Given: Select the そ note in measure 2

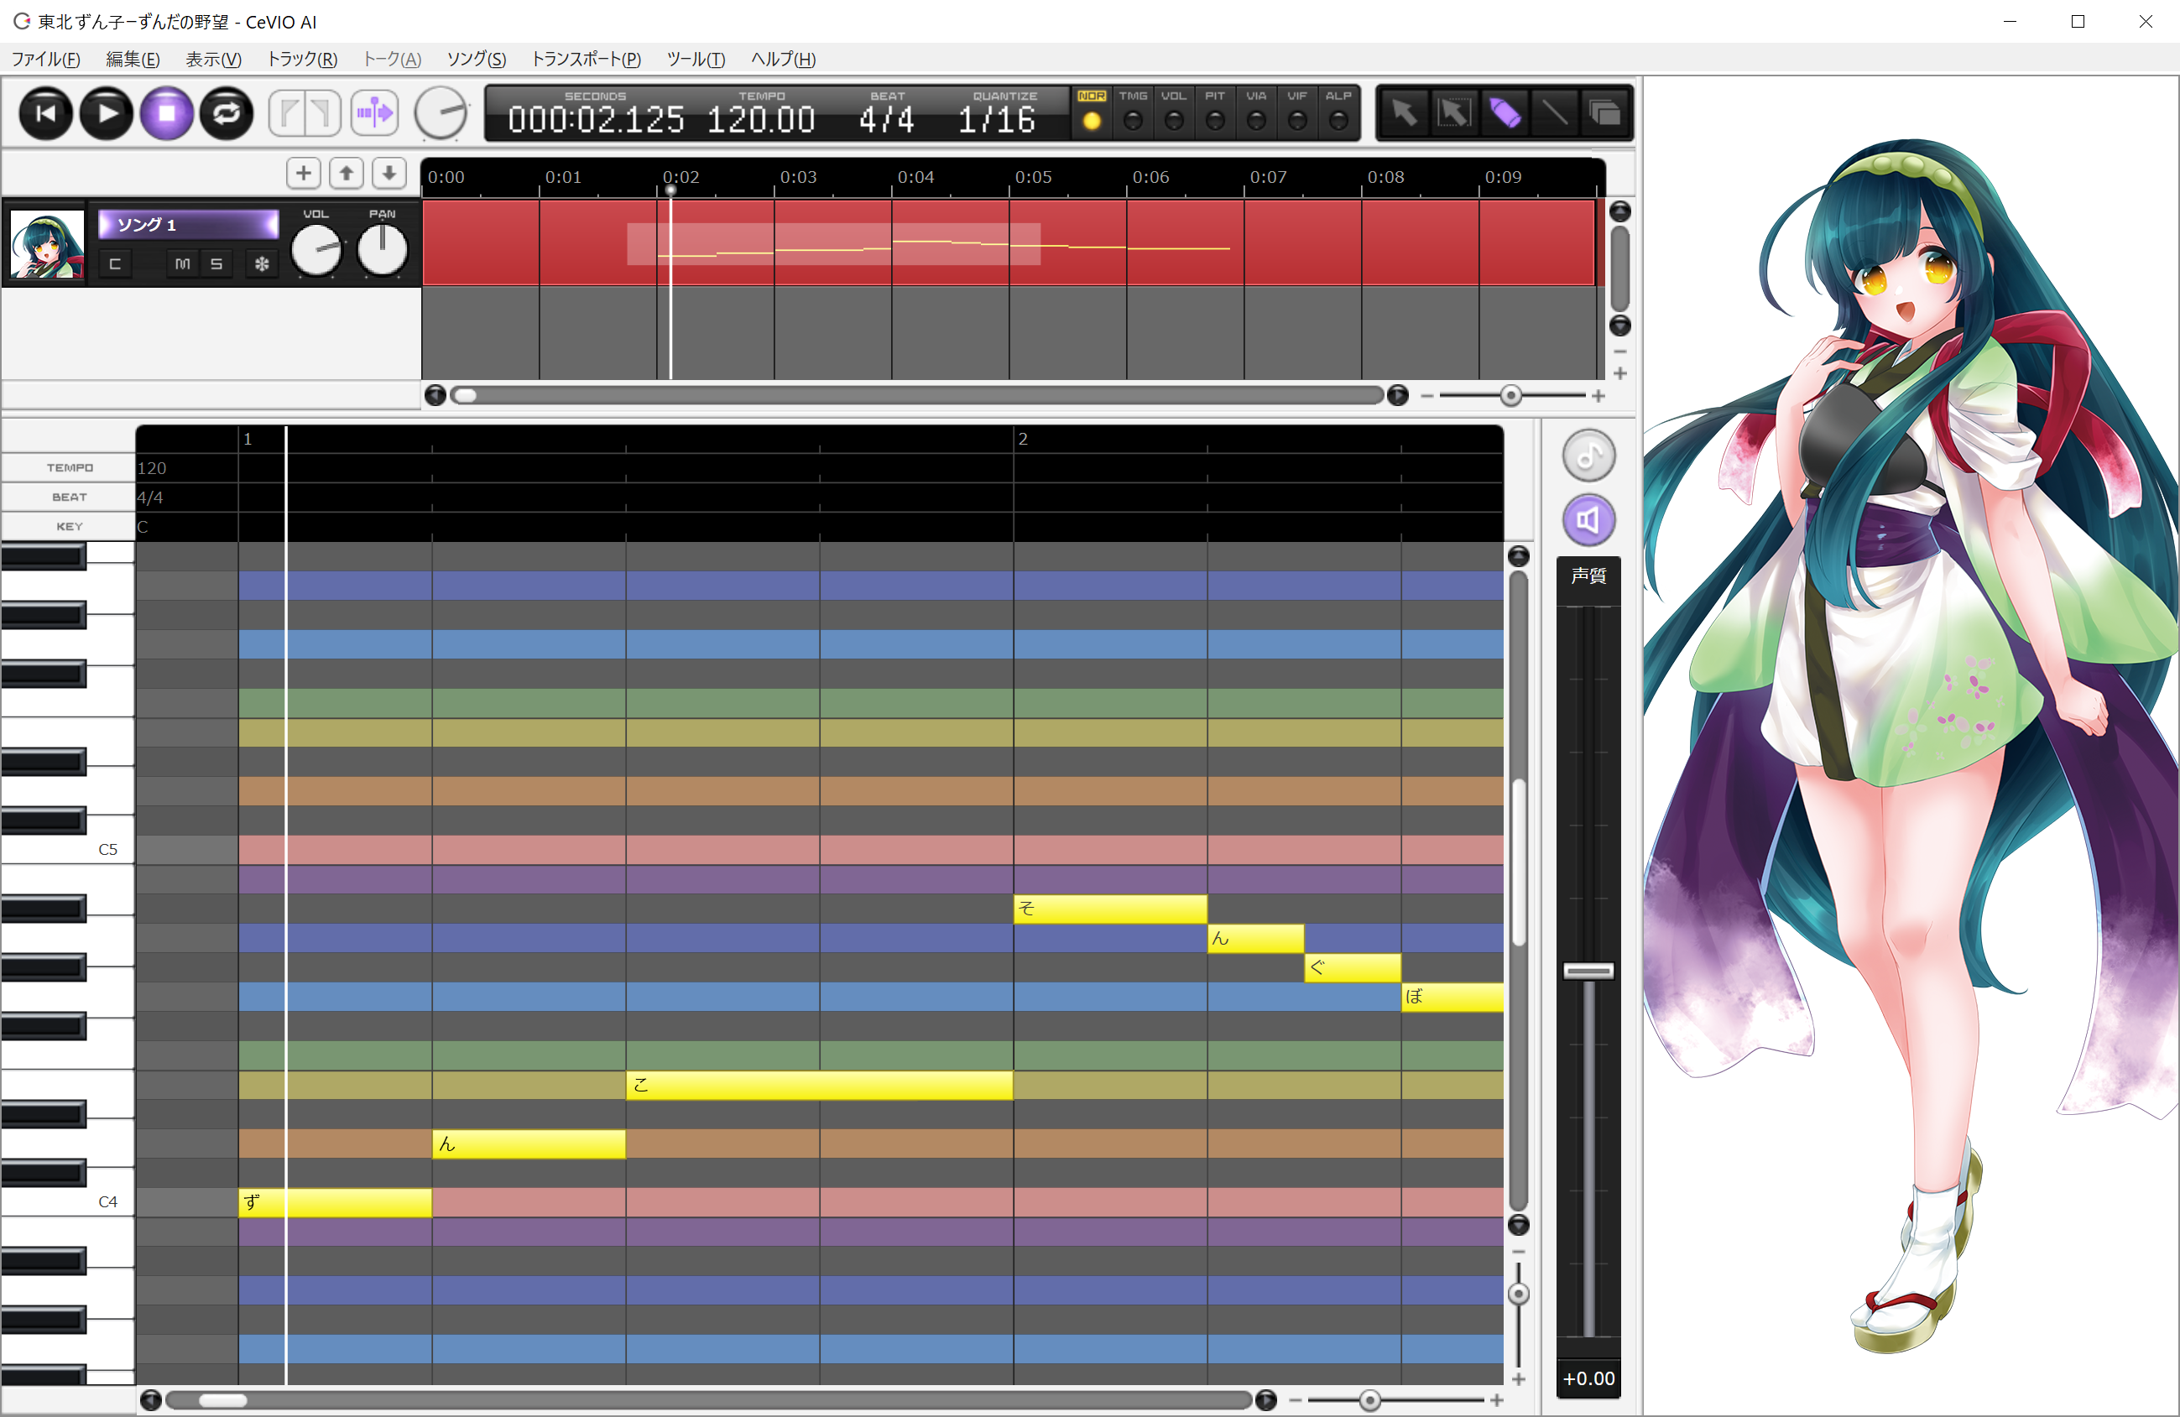Looking at the screenshot, I should coord(1110,909).
